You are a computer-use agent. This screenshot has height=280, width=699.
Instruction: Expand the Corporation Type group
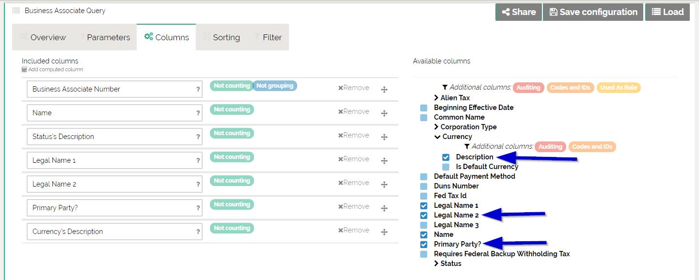436,127
